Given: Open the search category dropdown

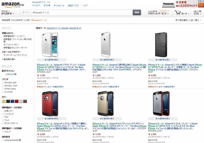Looking at the screenshot, I should pos(26,12).
